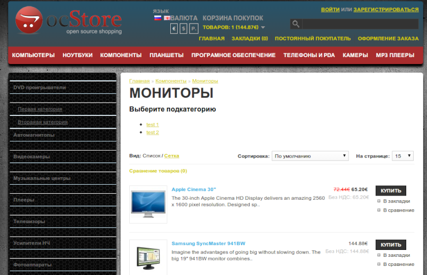Switch view to Сетка grid

tap(171, 156)
